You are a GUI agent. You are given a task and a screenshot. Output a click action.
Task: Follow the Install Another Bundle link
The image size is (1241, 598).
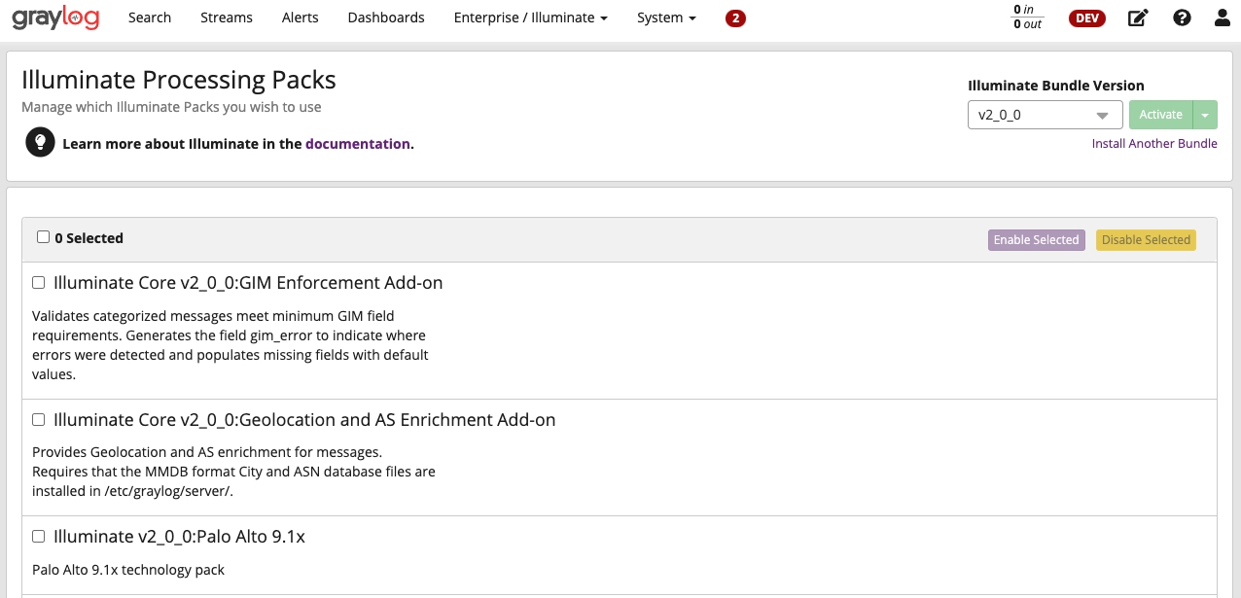pos(1153,144)
